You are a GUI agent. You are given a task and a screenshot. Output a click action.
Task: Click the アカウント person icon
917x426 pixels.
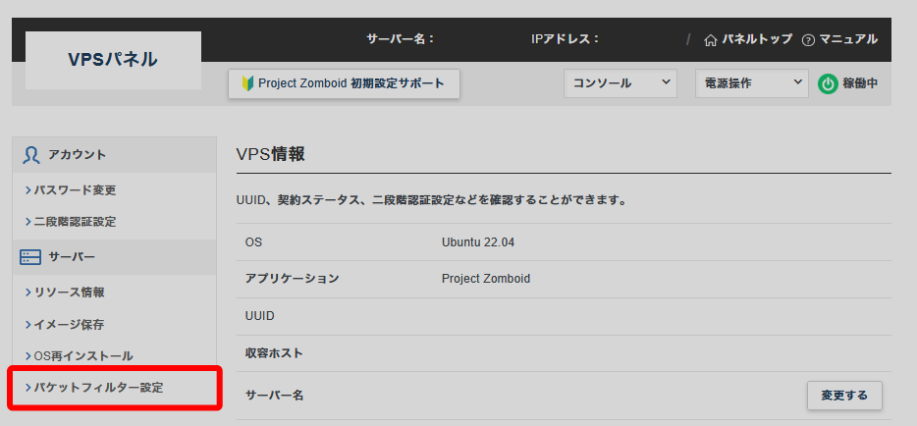point(31,155)
